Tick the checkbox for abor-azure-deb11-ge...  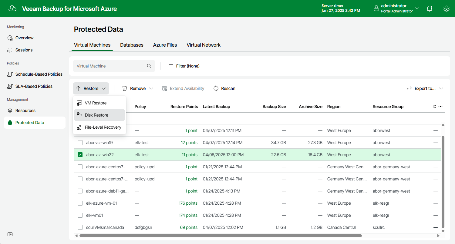coord(80,191)
